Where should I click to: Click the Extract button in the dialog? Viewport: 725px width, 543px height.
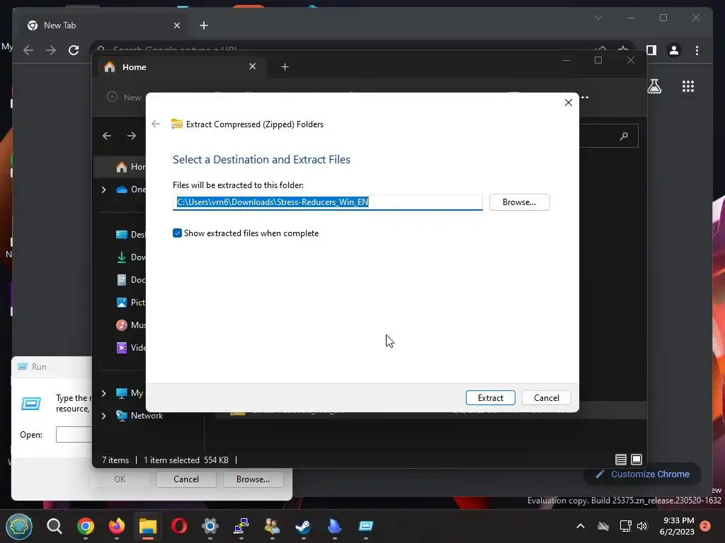coord(490,397)
